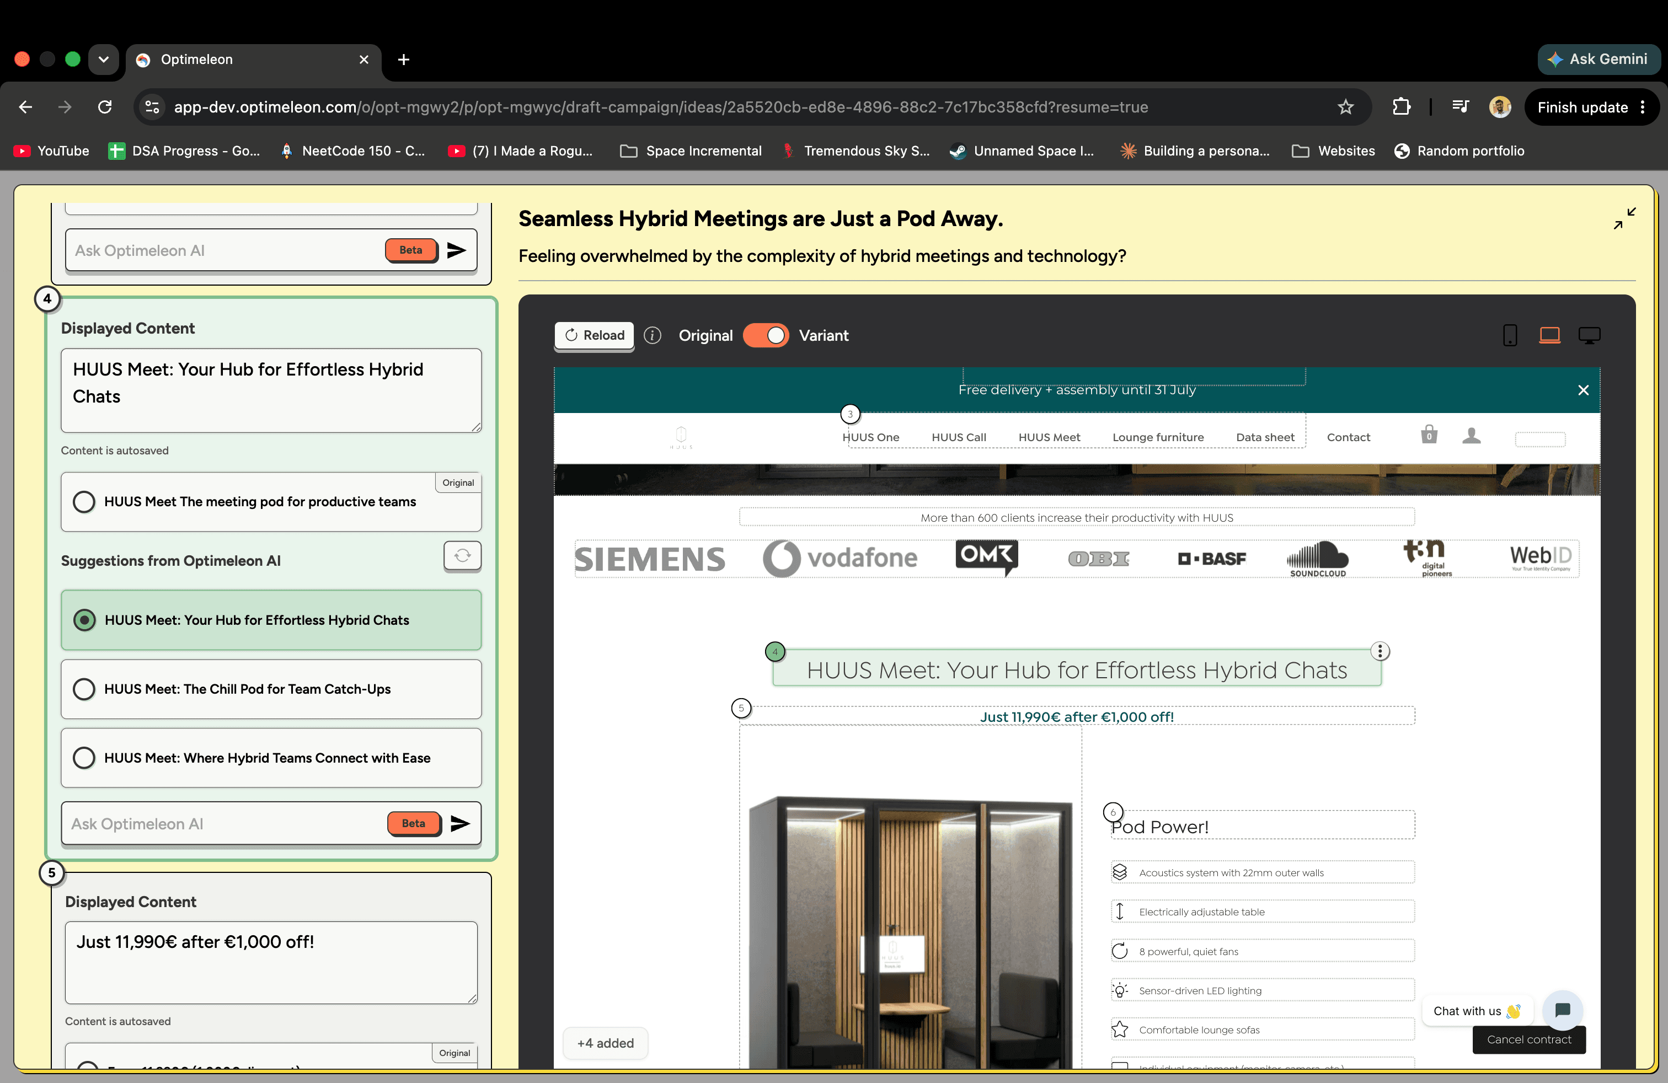Switch preview to desktop monitor view
Image resolution: width=1668 pixels, height=1083 pixels.
pos(1589,336)
